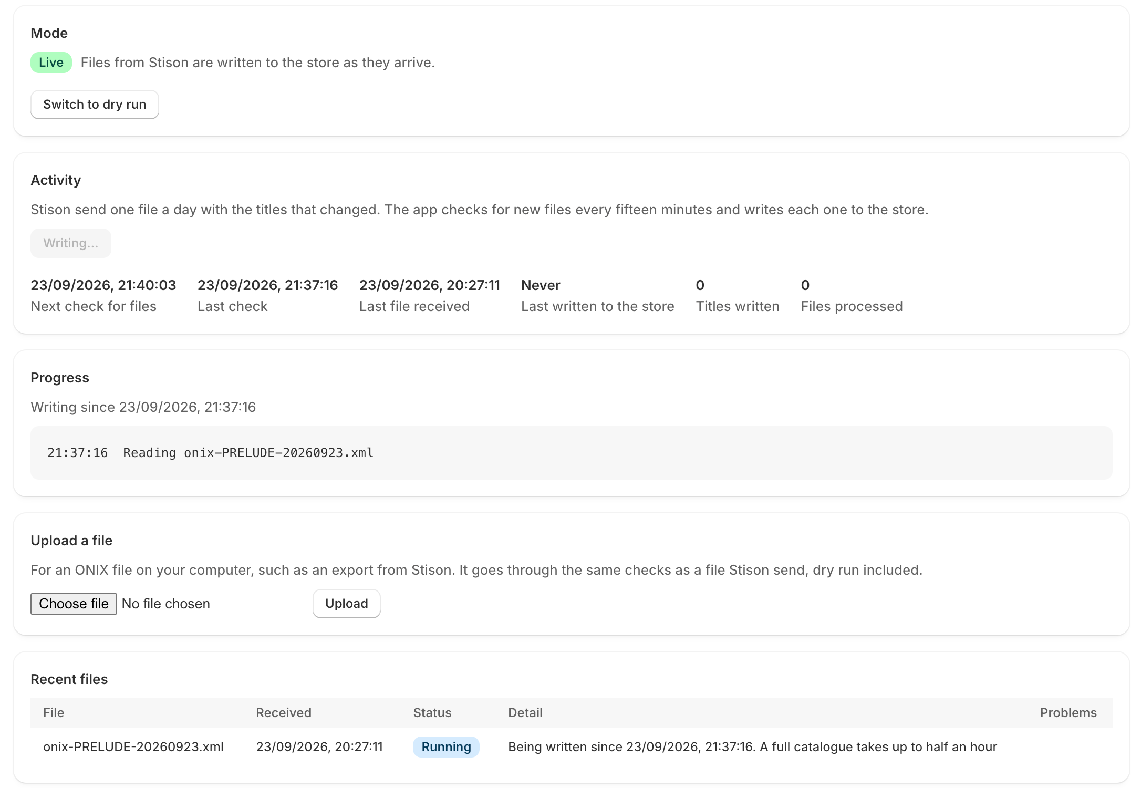1141x788 pixels.
Task: Click the 'Being written since' detail text
Action: [752, 747]
